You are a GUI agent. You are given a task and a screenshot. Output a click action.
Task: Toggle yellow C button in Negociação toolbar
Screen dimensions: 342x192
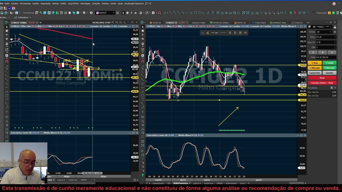[329, 13]
